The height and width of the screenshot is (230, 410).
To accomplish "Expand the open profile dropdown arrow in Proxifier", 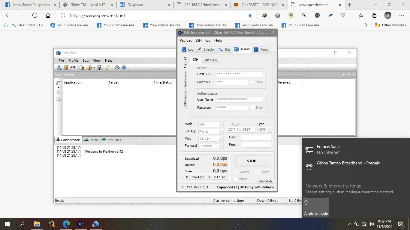I will pyautogui.click(x=94, y=68).
